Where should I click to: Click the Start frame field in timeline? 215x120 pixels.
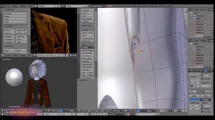[x=51, y=114]
